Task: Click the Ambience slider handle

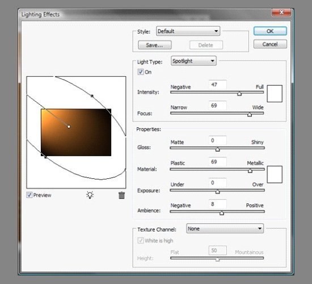Action: 222,213
